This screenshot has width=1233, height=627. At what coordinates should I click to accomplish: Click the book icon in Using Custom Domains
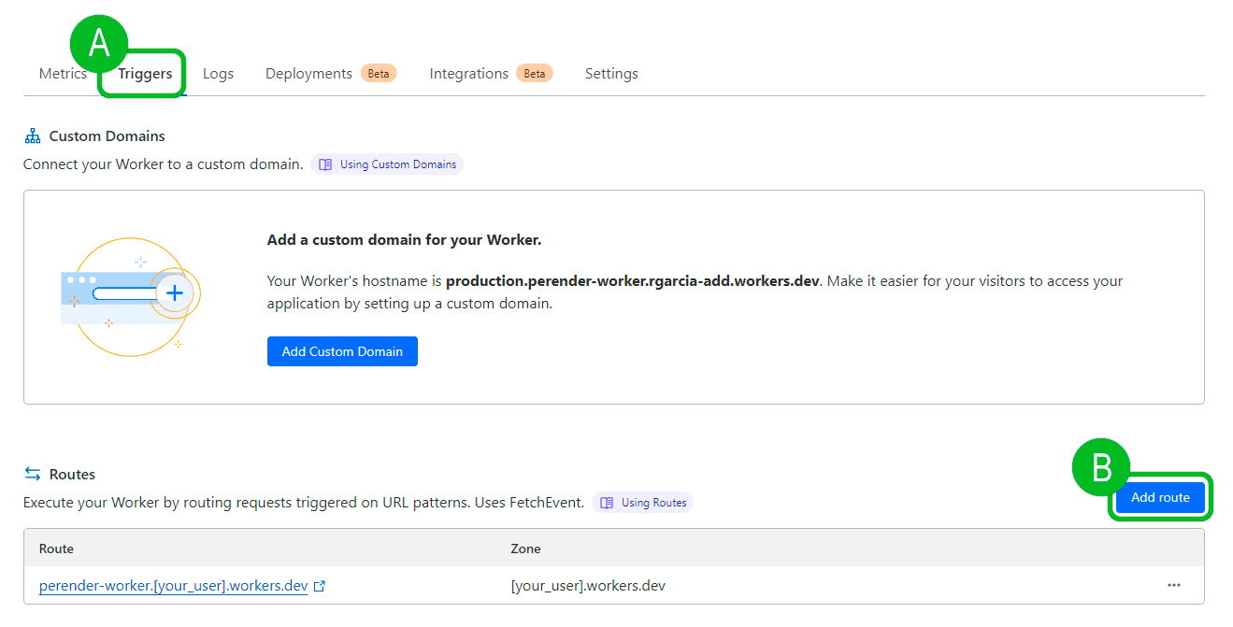click(325, 164)
